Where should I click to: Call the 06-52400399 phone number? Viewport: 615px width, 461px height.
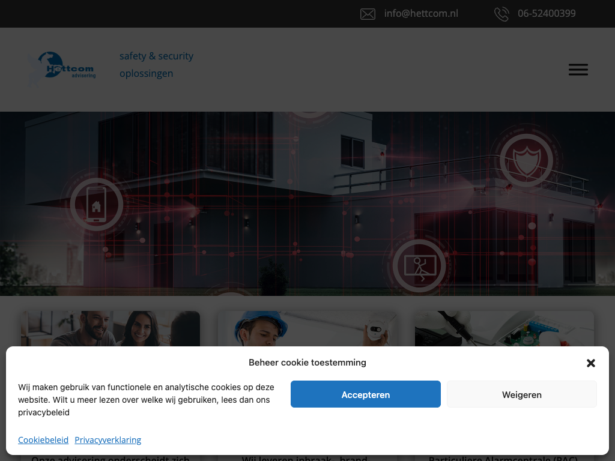[x=547, y=13]
